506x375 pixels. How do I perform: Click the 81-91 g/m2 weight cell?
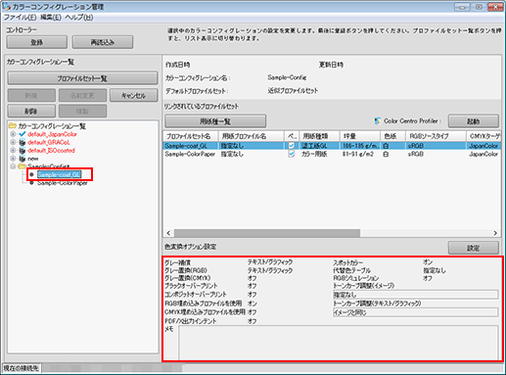point(358,154)
